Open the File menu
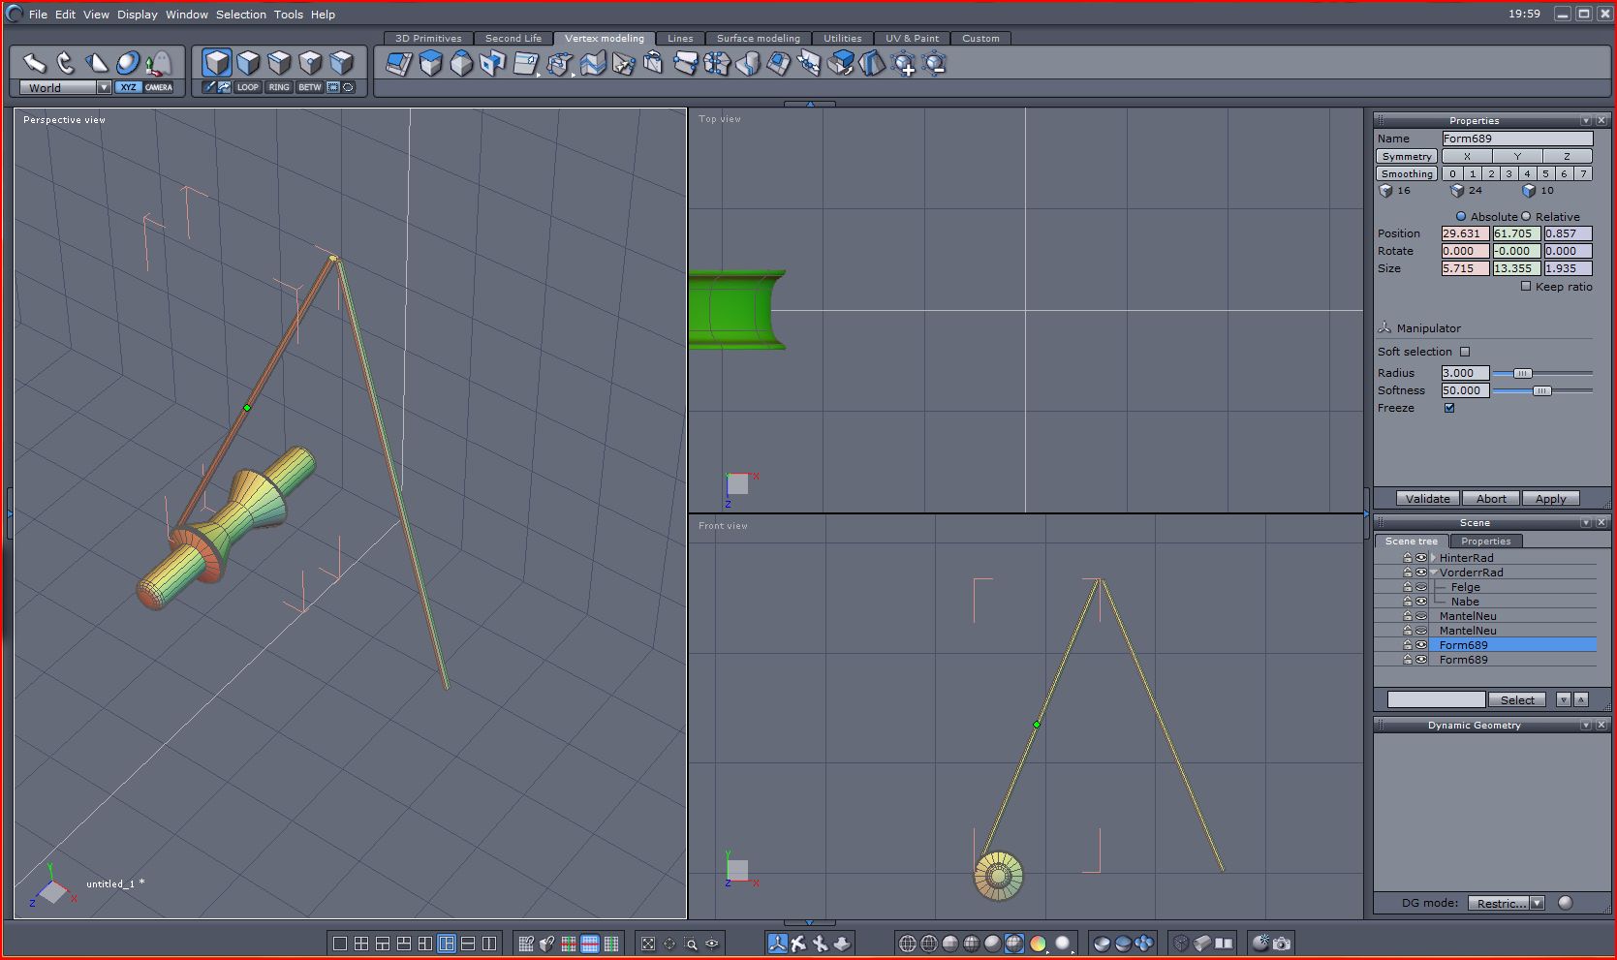Image resolution: width=1617 pixels, height=960 pixels. click(38, 15)
